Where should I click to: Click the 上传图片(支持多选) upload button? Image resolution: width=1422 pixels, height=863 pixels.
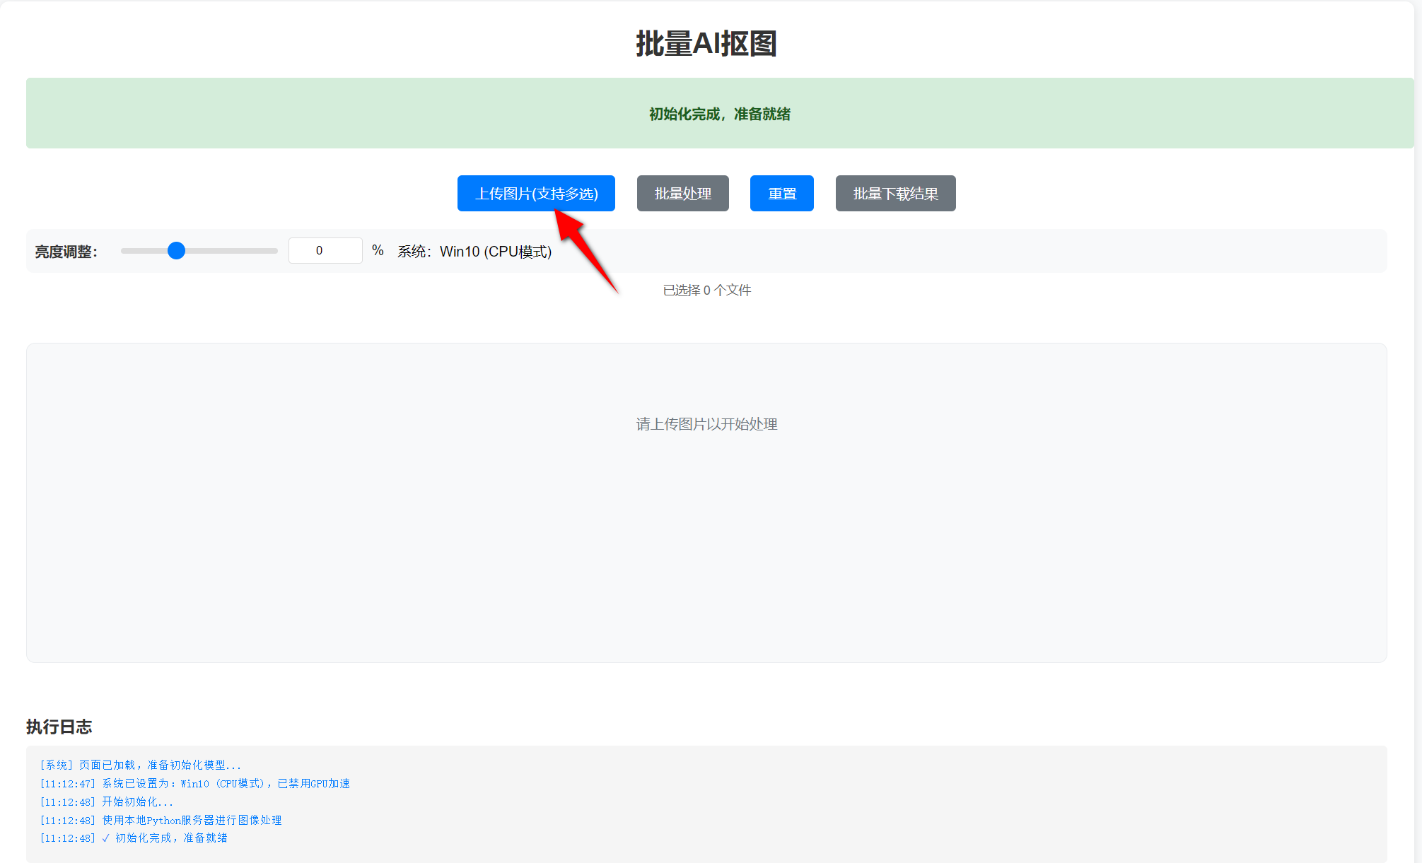point(535,193)
